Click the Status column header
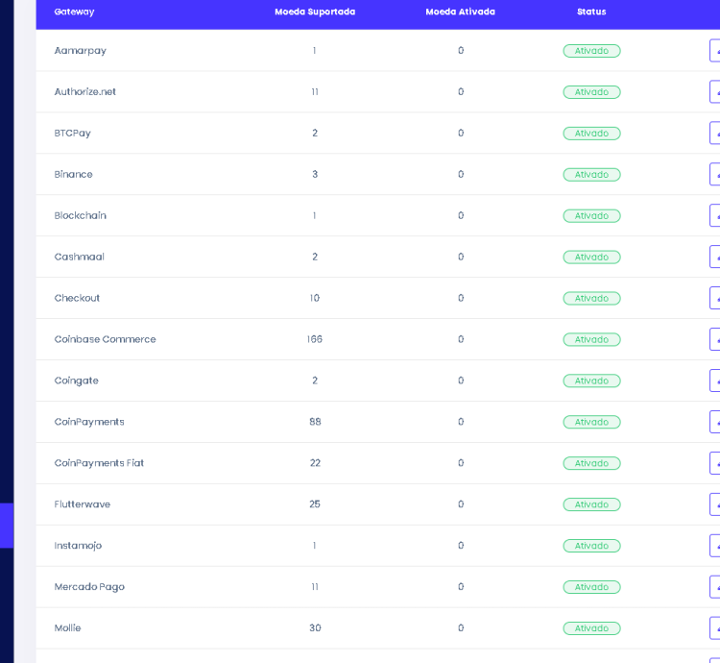The width and height of the screenshot is (720, 663). (591, 12)
